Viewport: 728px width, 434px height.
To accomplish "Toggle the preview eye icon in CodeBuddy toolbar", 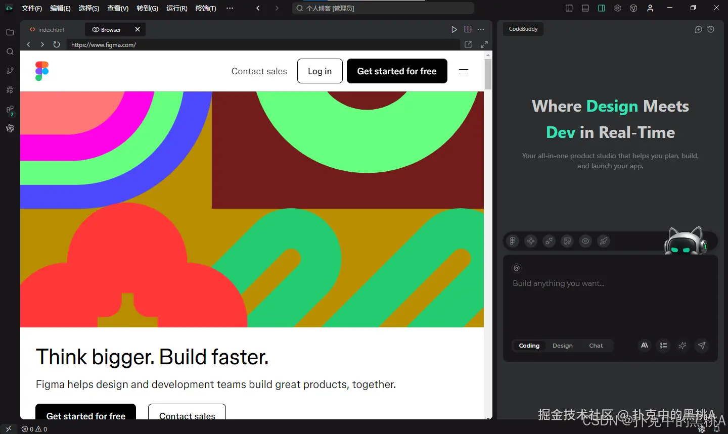I will [585, 241].
